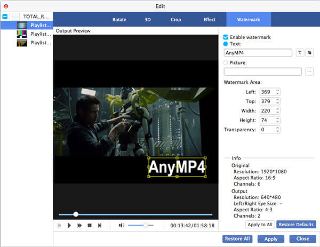Screen dimensions: 320x247
Task: Click the Apply to All button
Action: [x=260, y=225]
